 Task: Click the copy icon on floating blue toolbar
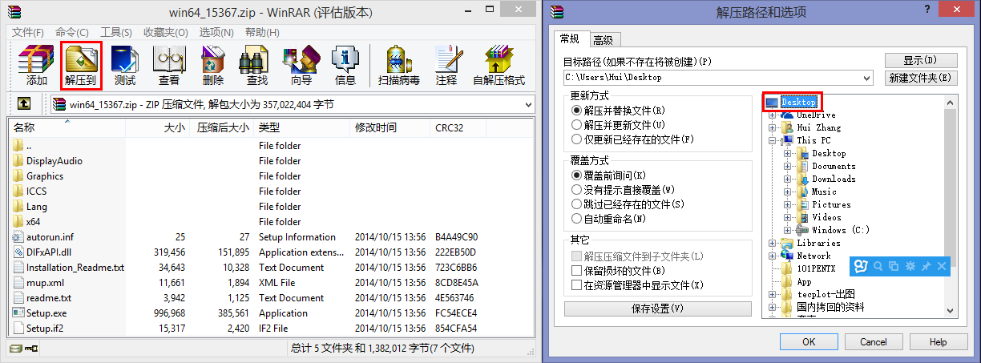[894, 266]
